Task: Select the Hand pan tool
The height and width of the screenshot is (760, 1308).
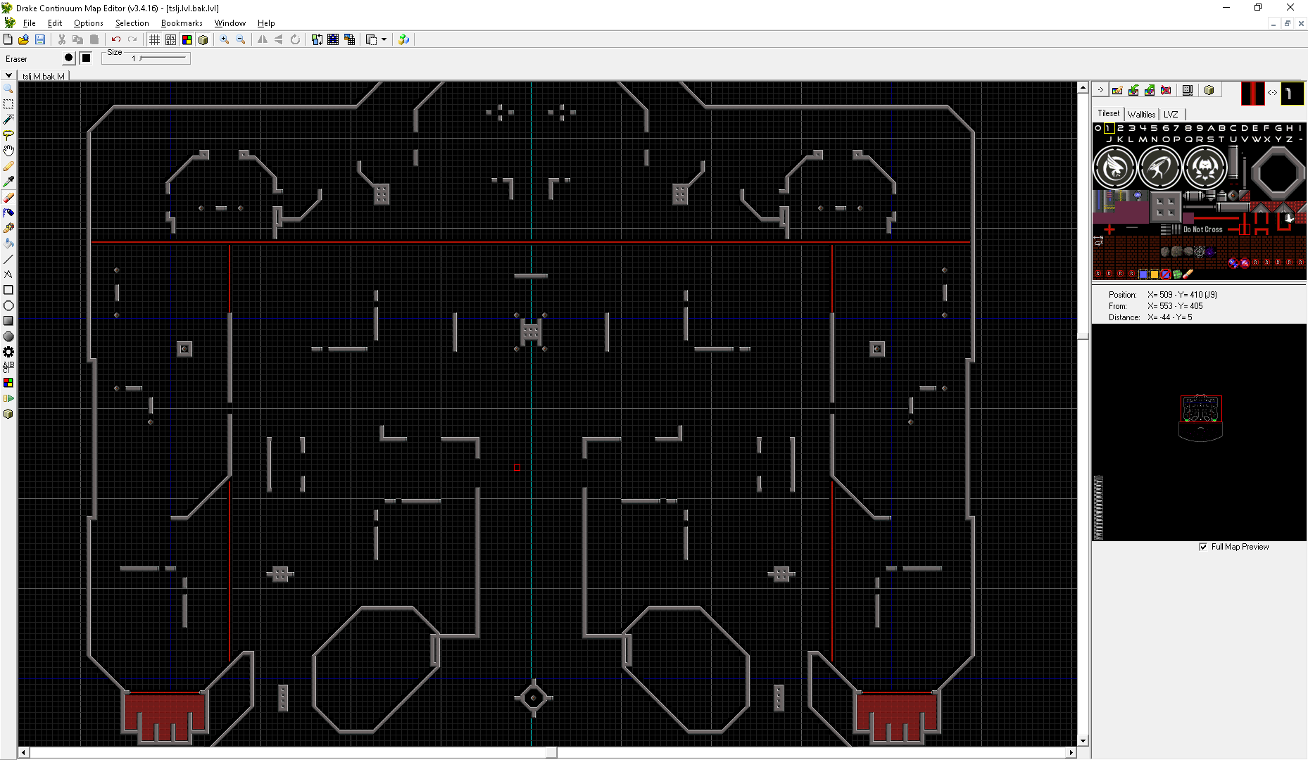Action: tap(8, 150)
